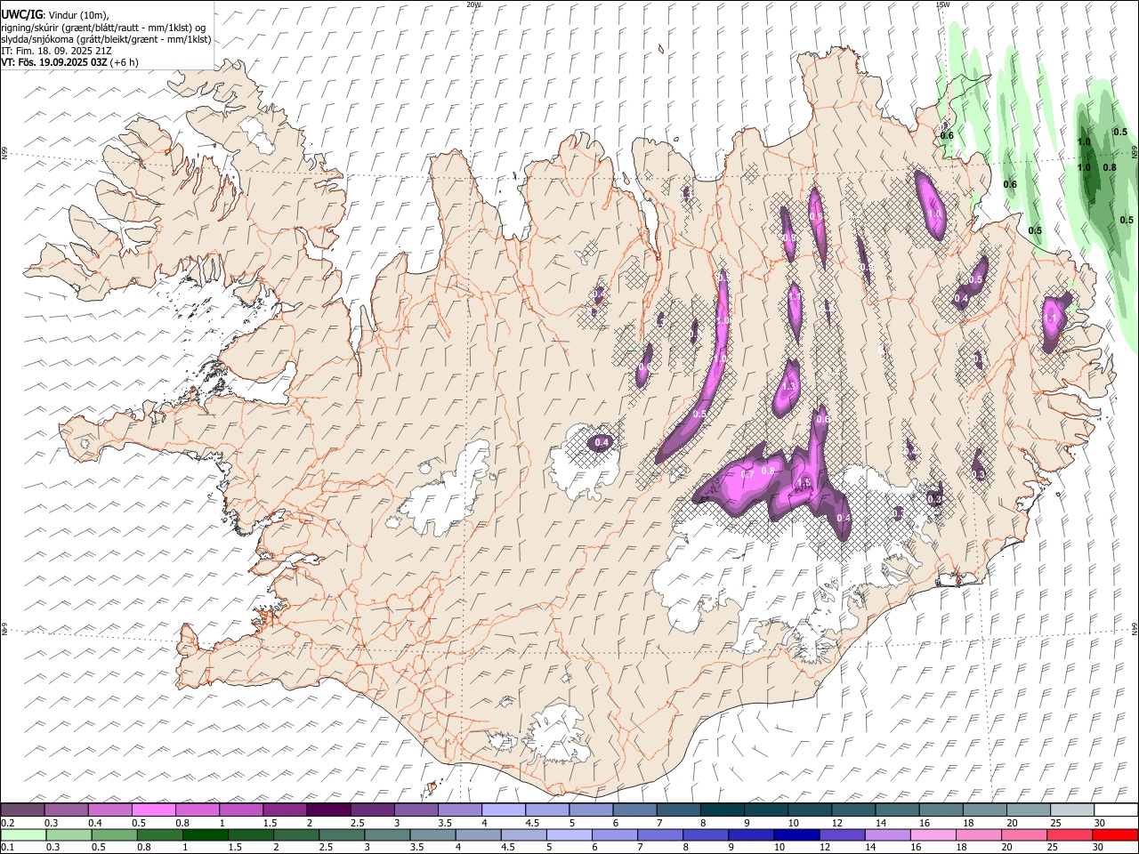Select rain scale swatch between 0.5 and 0.8
This screenshot has height=854, width=1139.
114,834
